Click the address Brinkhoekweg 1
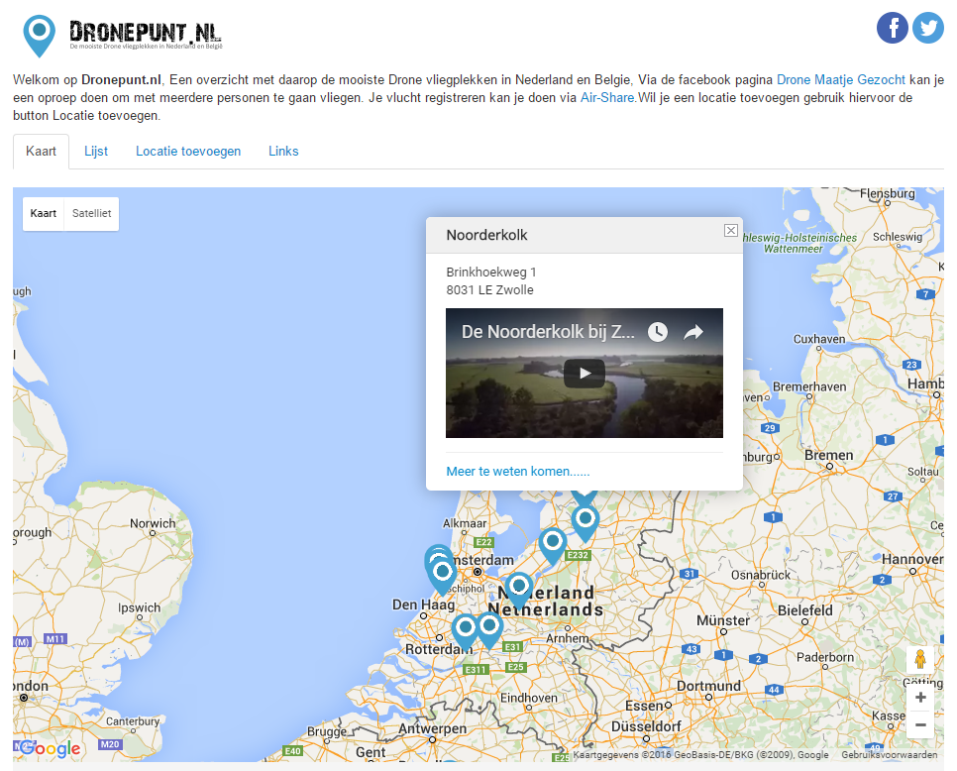The image size is (957, 771). [491, 273]
